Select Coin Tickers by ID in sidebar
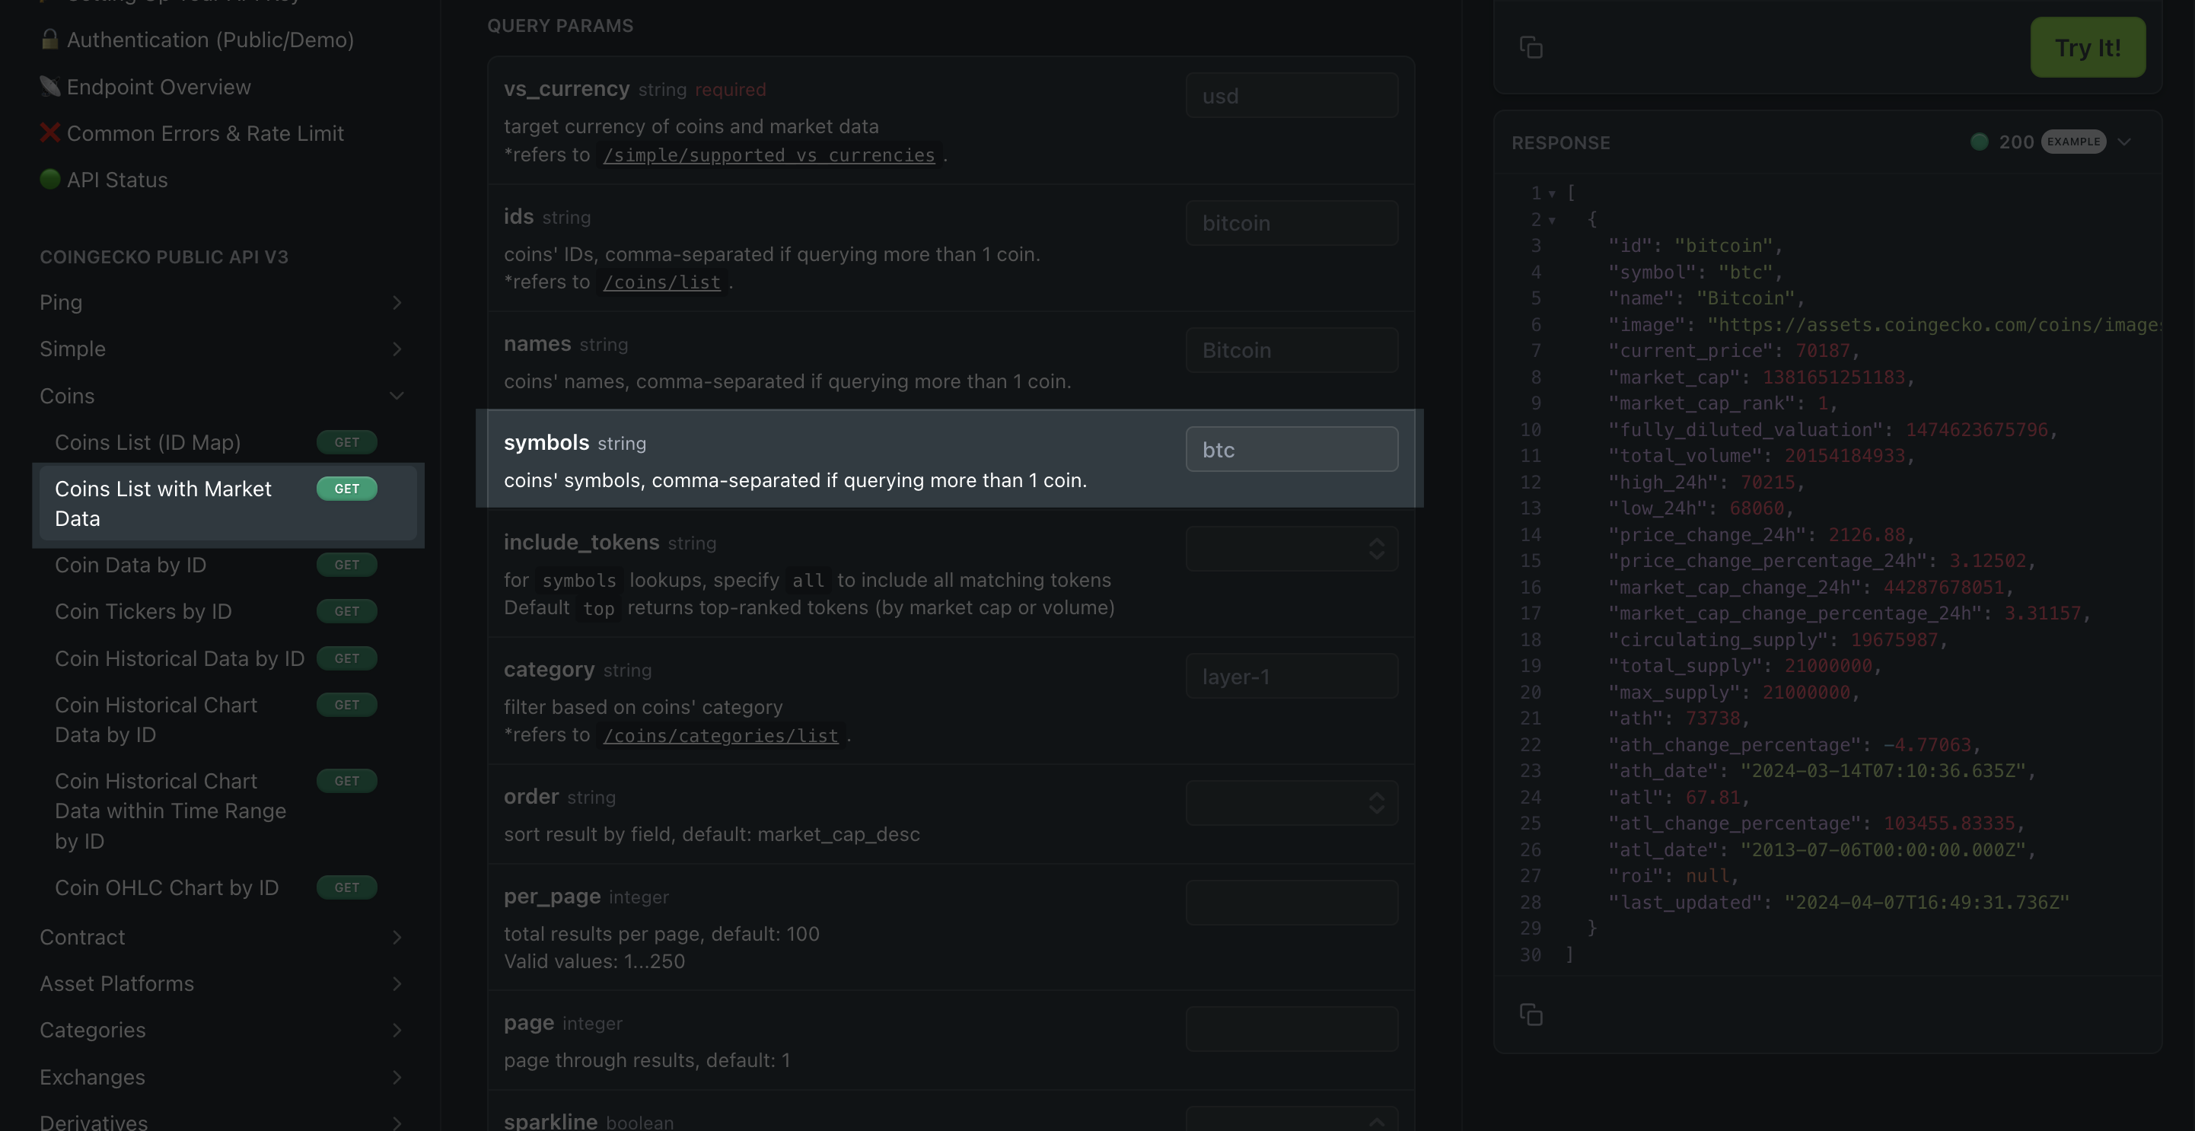Screen dimensions: 2195x1131 click(x=142, y=611)
